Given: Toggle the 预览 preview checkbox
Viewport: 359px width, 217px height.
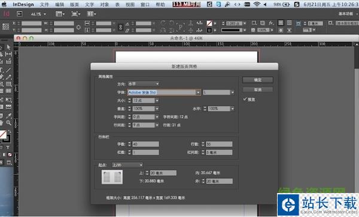Looking at the screenshot, I should tap(245, 99).
